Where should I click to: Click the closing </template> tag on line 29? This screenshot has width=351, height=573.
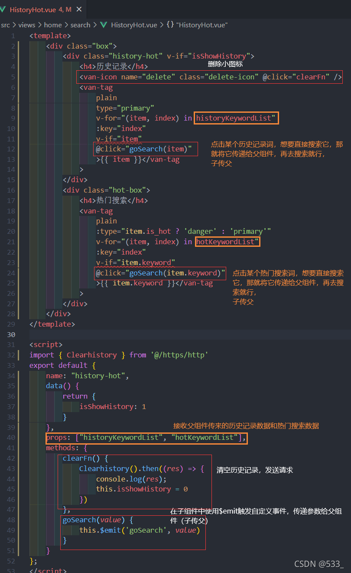(x=52, y=324)
